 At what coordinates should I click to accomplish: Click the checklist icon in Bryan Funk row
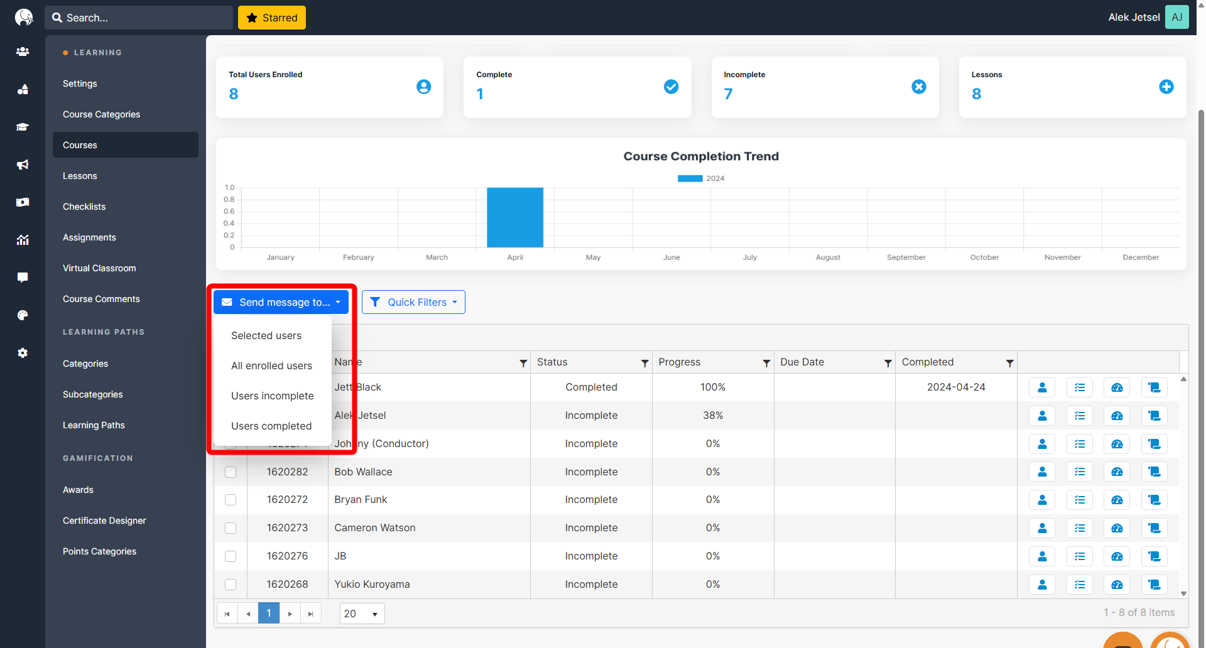[x=1080, y=500]
